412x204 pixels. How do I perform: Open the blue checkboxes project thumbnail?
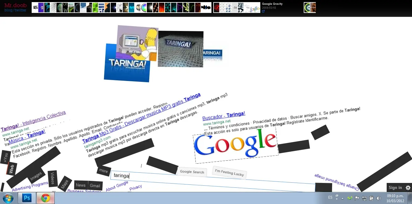coord(225,8)
